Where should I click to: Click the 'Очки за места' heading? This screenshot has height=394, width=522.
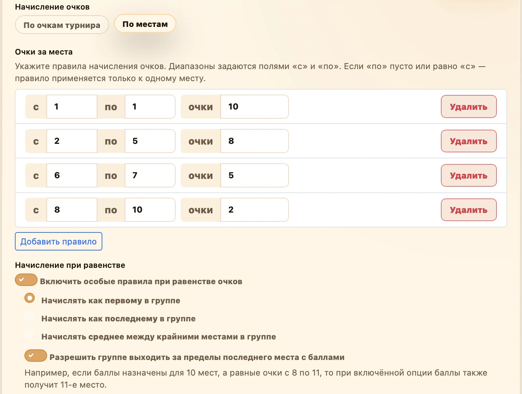(x=44, y=52)
